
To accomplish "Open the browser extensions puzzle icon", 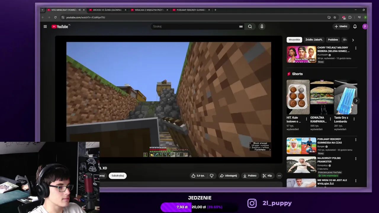I will pyautogui.click(x=350, y=17).
